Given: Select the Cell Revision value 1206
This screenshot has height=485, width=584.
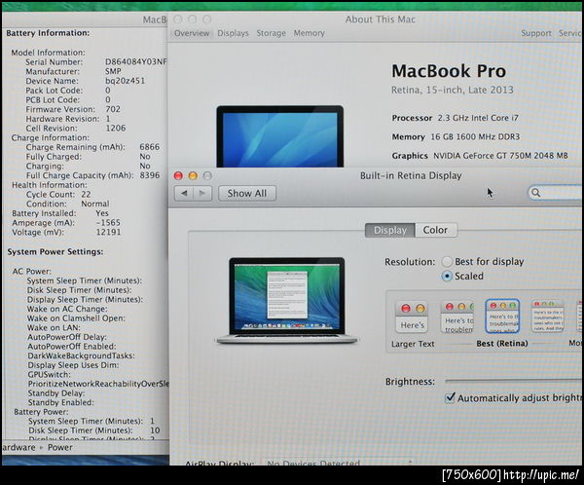Looking at the screenshot, I should tap(116, 129).
